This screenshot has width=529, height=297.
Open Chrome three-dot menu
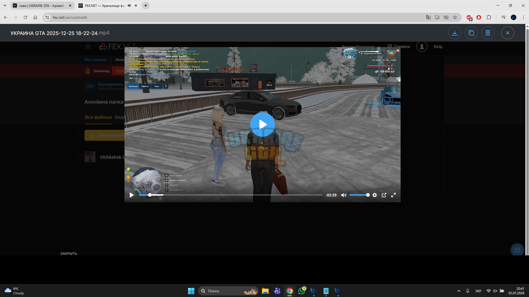pos(523,17)
